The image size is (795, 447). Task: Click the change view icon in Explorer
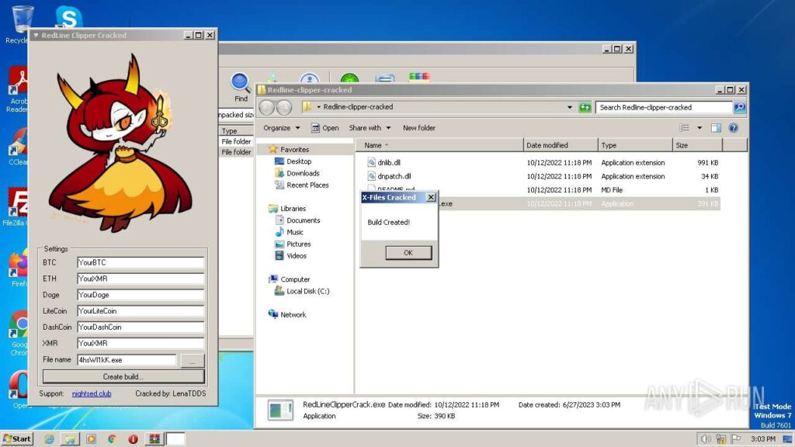(x=685, y=128)
